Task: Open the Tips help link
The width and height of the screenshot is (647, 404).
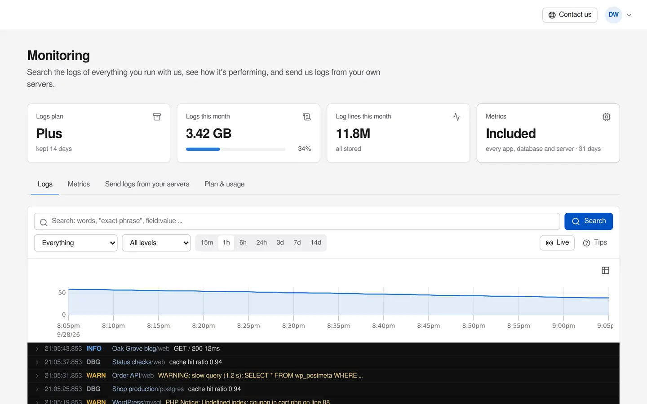Action: 595,243
